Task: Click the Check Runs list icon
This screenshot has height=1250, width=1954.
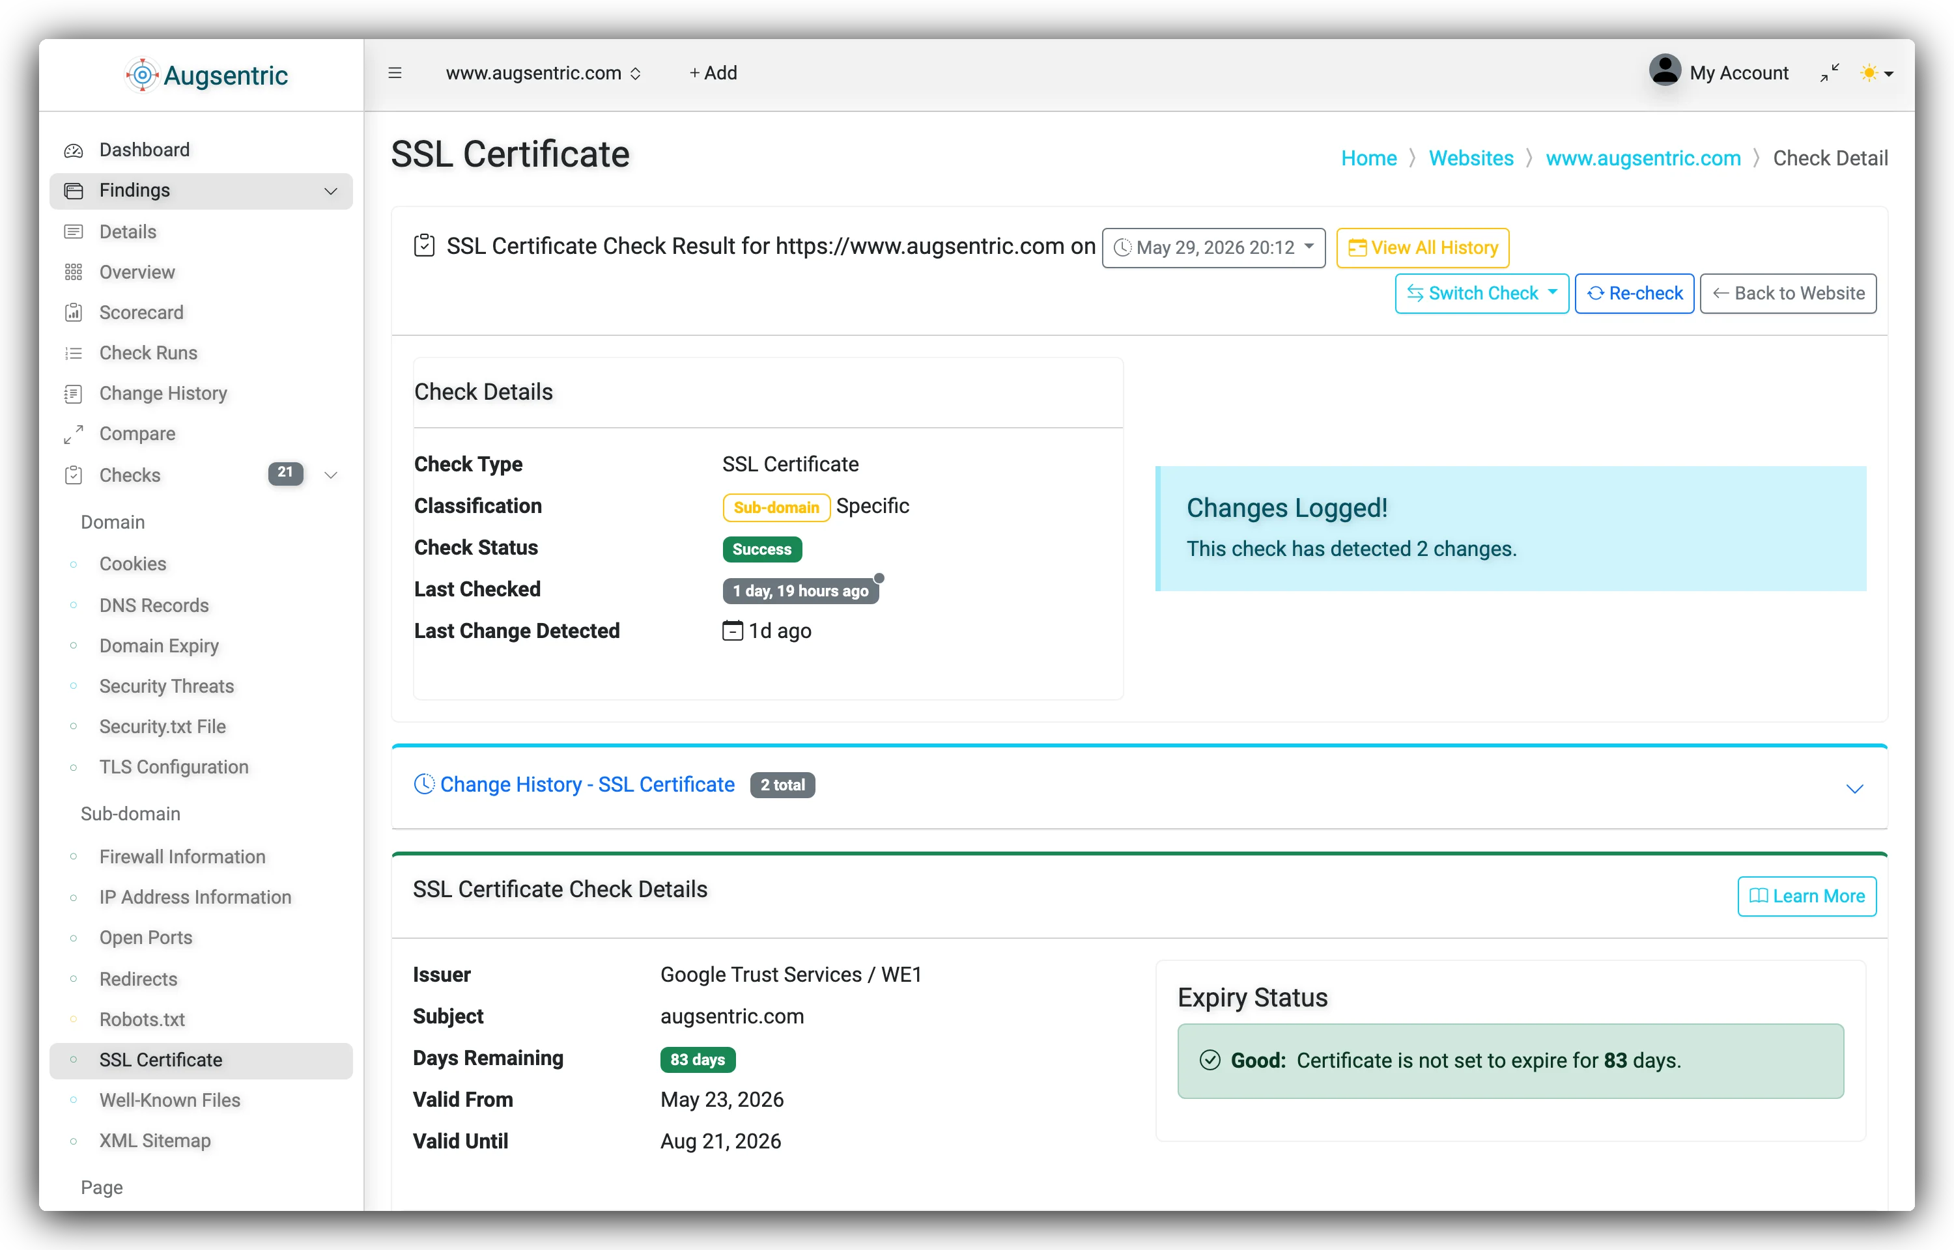Action: click(74, 353)
